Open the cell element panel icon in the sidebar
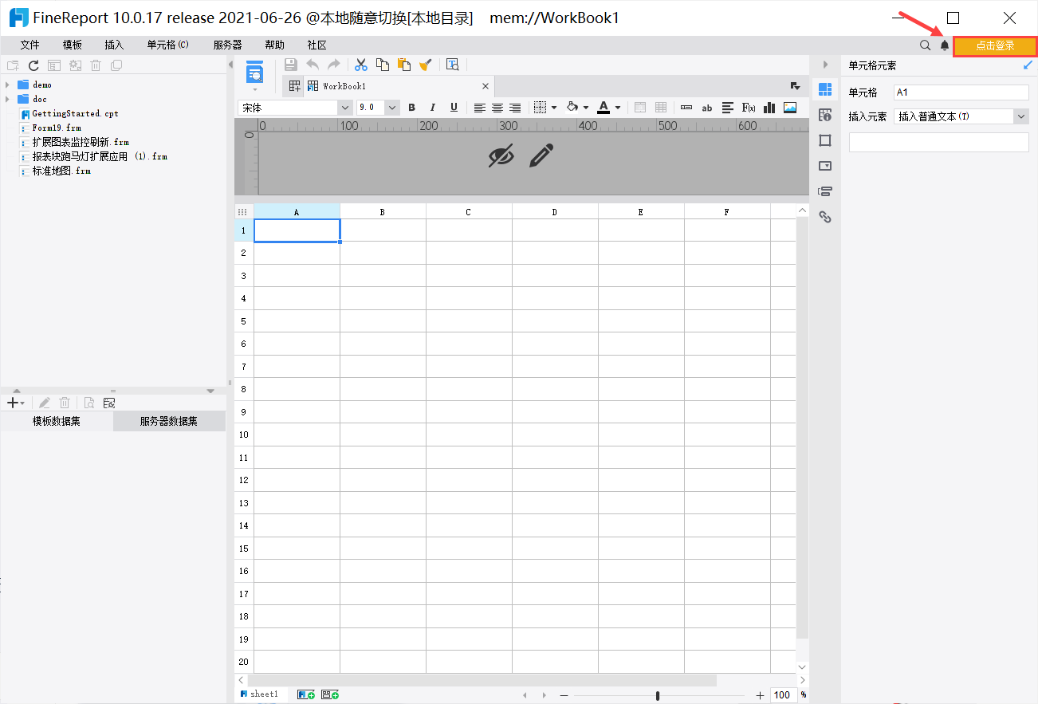1038x704 pixels. pos(825,89)
